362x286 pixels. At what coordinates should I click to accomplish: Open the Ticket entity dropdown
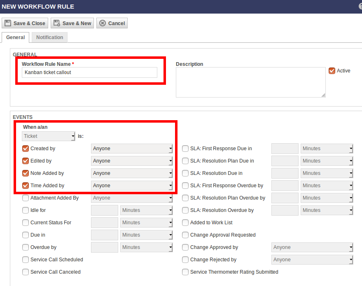click(x=49, y=136)
